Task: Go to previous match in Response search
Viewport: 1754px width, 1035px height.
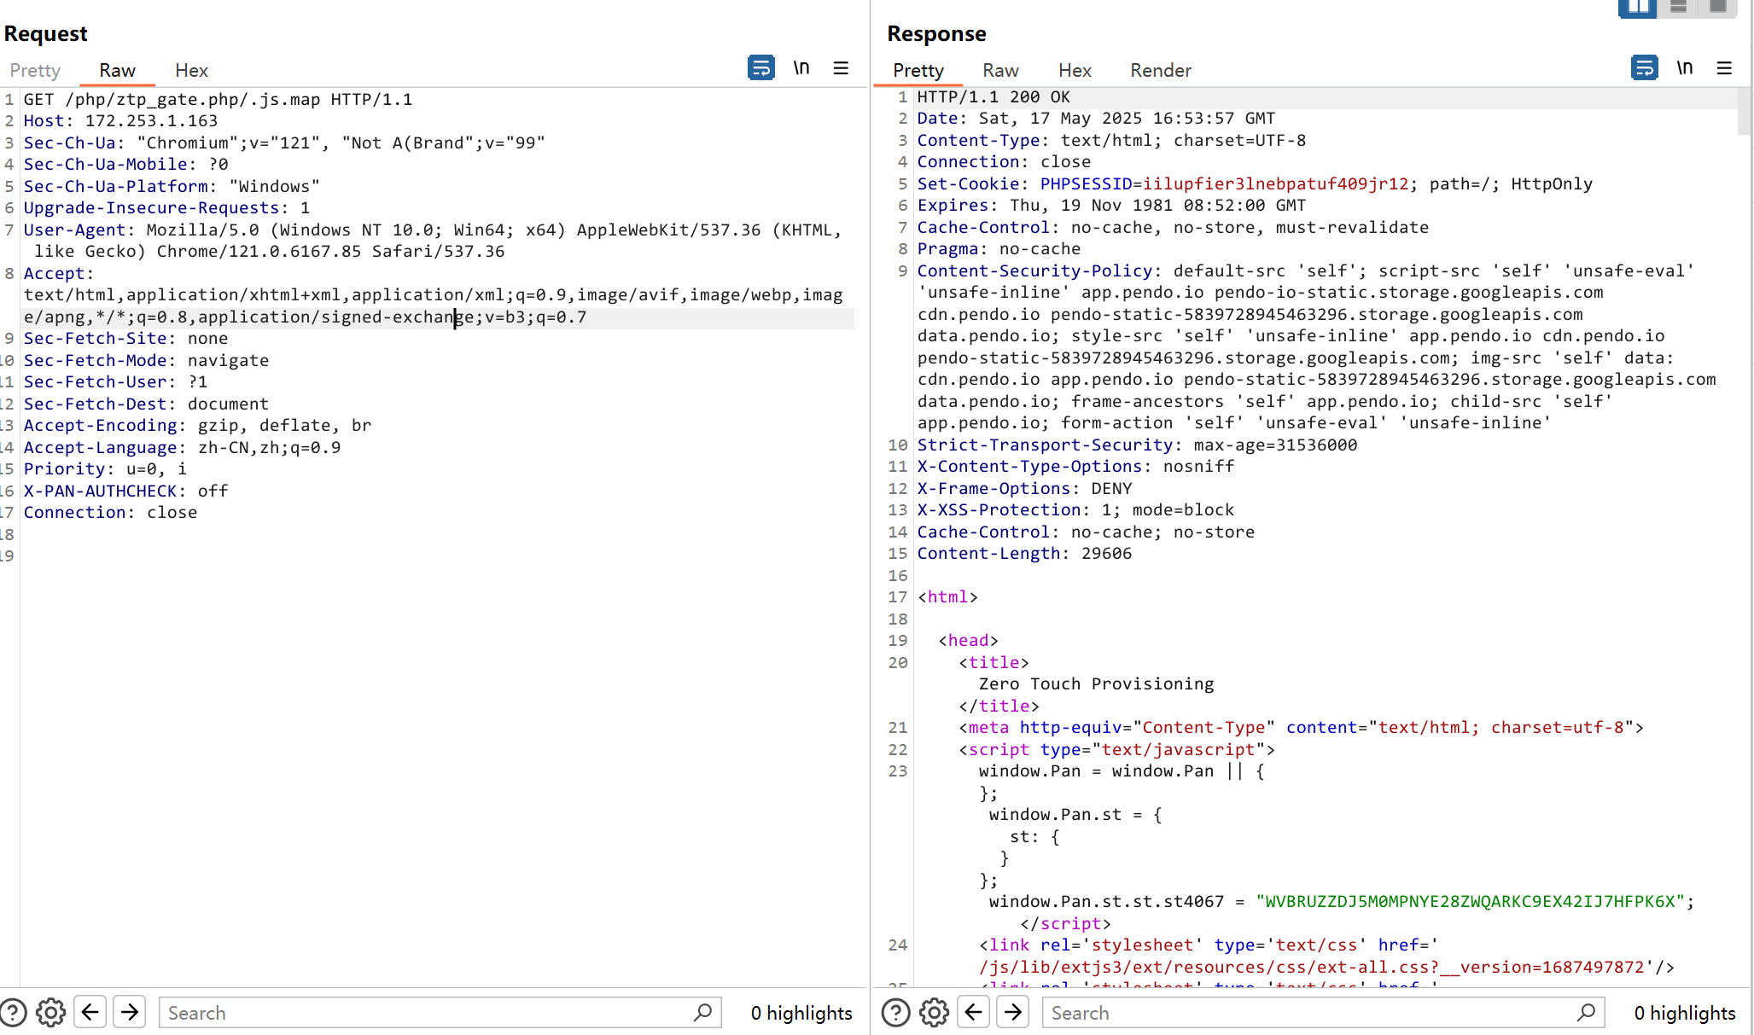Action: pos(974,1013)
